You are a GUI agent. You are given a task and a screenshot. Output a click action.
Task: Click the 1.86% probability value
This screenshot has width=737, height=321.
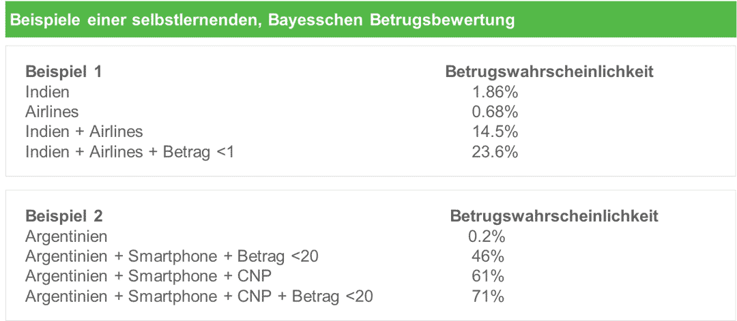pyautogui.click(x=495, y=92)
